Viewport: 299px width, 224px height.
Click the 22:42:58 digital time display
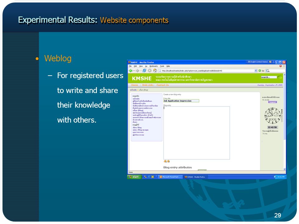tap(272, 127)
